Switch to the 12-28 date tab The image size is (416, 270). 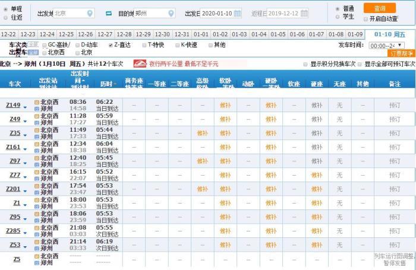[124, 34]
